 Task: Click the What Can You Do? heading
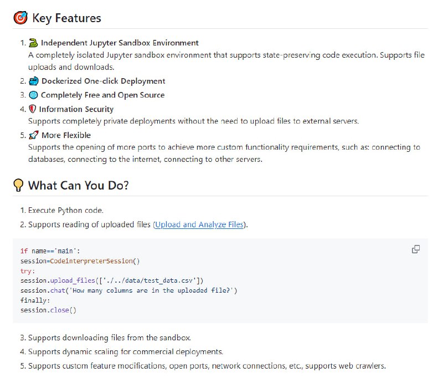click(78, 185)
